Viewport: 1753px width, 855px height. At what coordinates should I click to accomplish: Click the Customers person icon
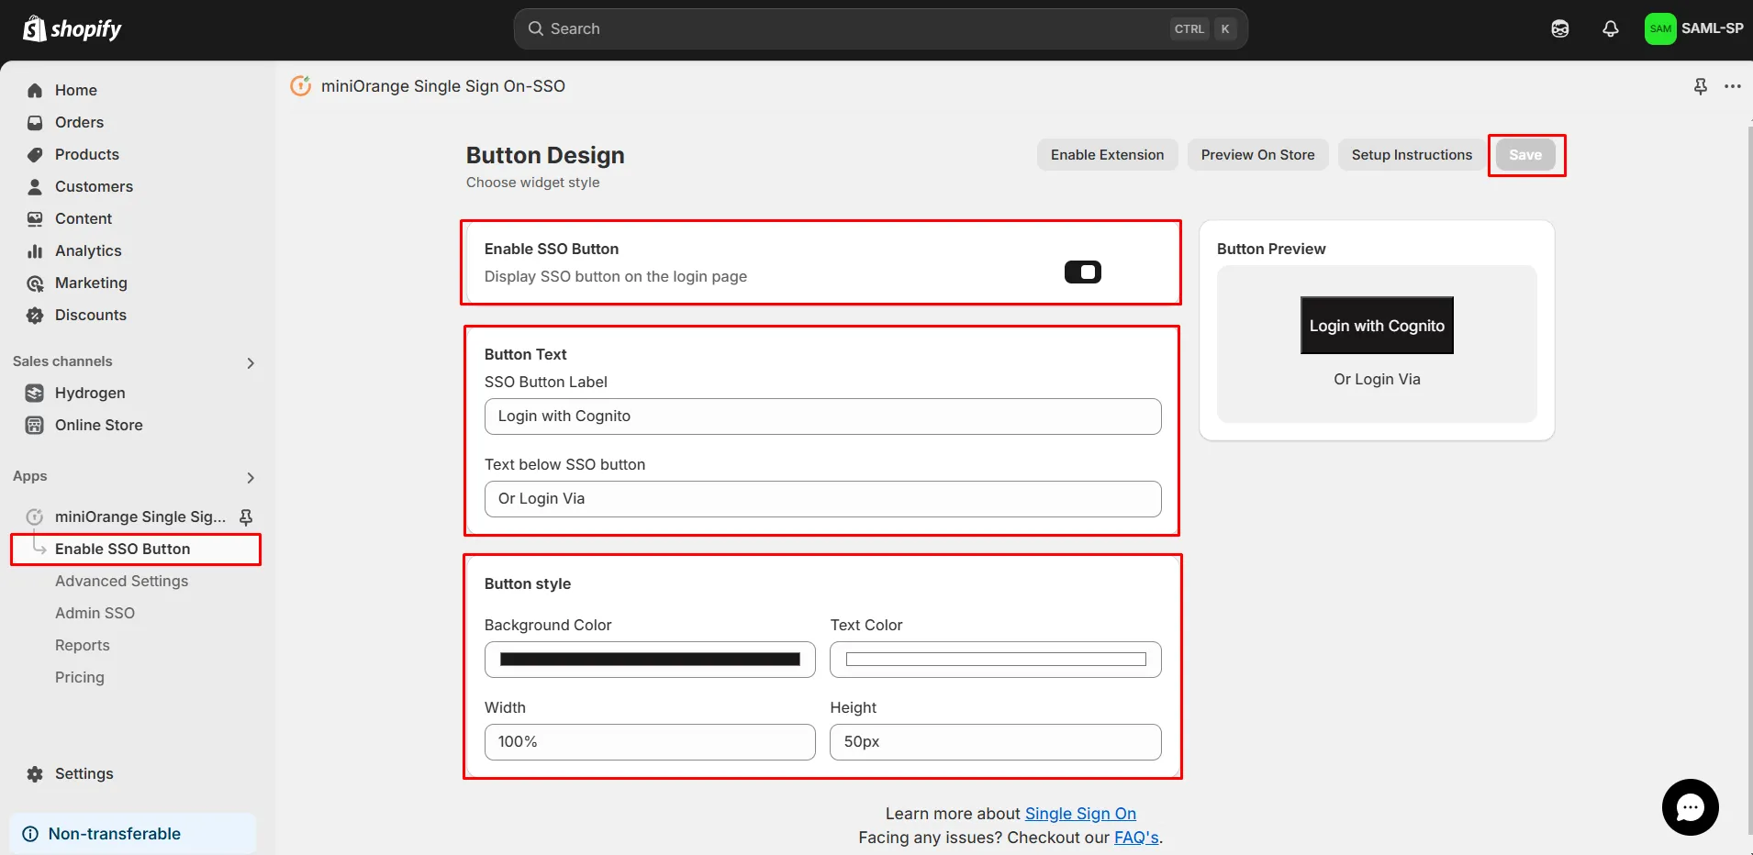pos(35,186)
